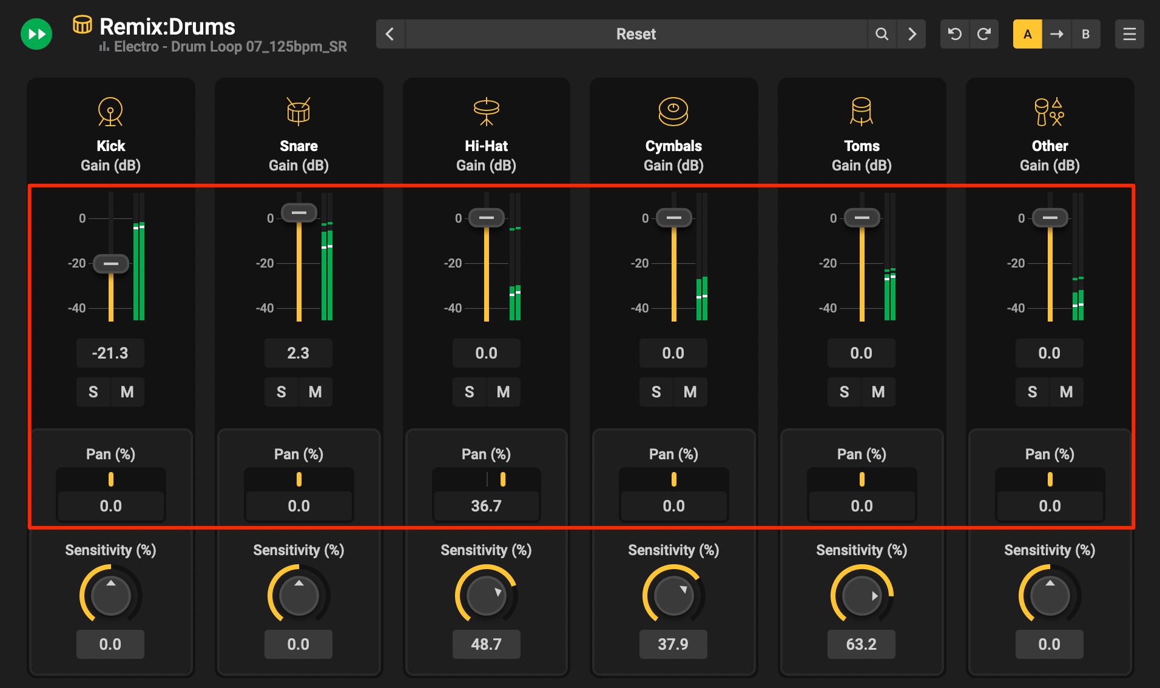The image size is (1160, 688).
Task: Switch to the A comparison state
Action: coord(1028,34)
